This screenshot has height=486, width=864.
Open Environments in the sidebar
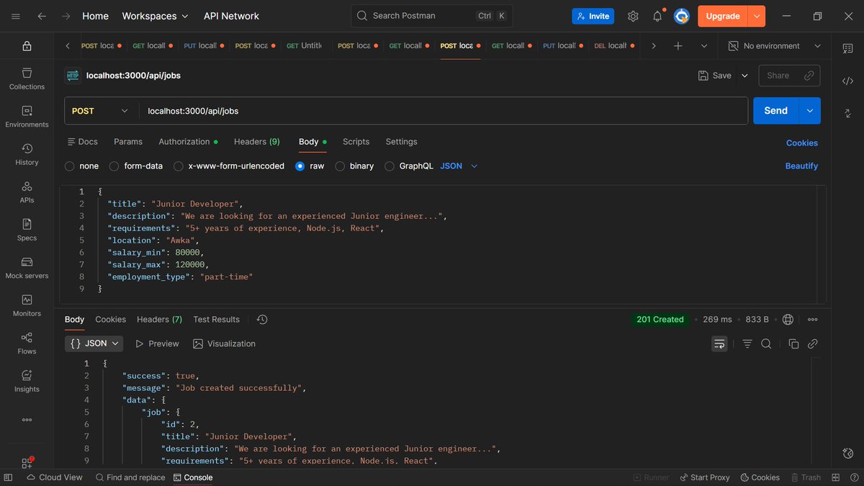pyautogui.click(x=27, y=117)
